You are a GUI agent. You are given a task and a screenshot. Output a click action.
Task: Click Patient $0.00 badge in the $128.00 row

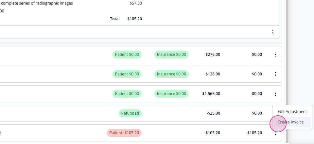tap(127, 74)
